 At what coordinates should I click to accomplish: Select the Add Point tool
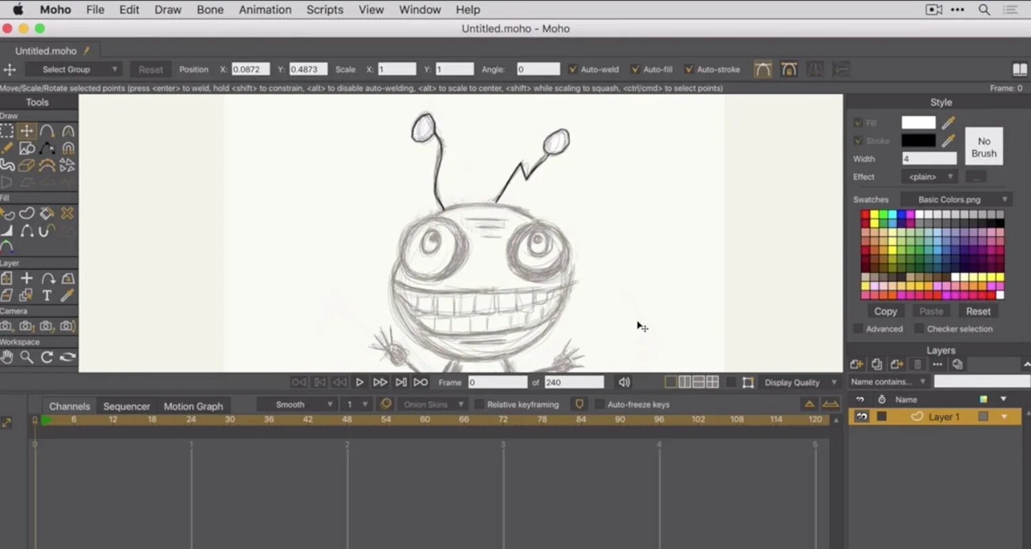[x=47, y=148]
